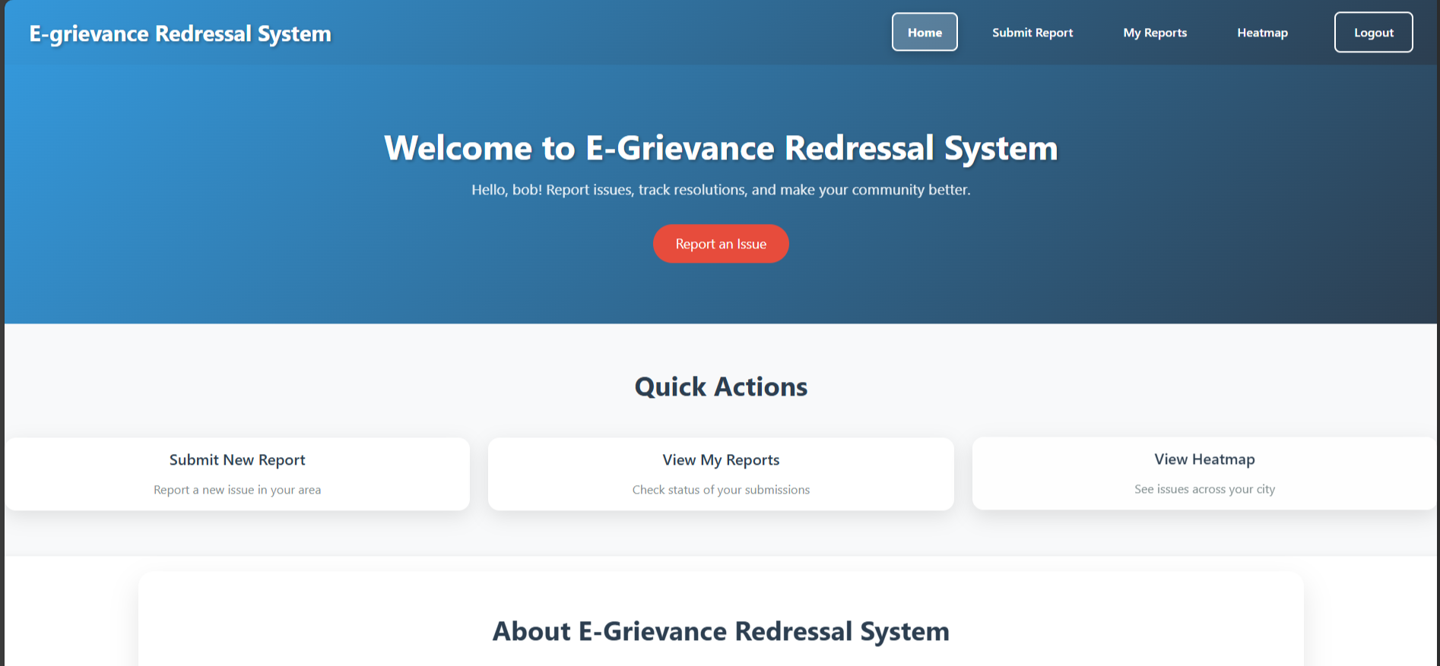Click the 'Hello, bob!' greeting subtitle
Screen dimensions: 1440x666
pyautogui.click(x=721, y=190)
